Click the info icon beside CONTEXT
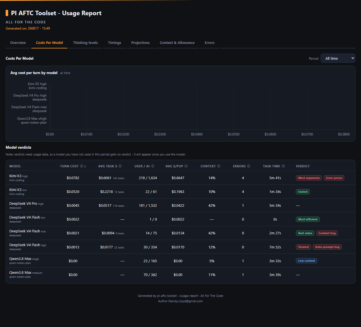The image size is (361, 327). pyautogui.click(x=219, y=166)
